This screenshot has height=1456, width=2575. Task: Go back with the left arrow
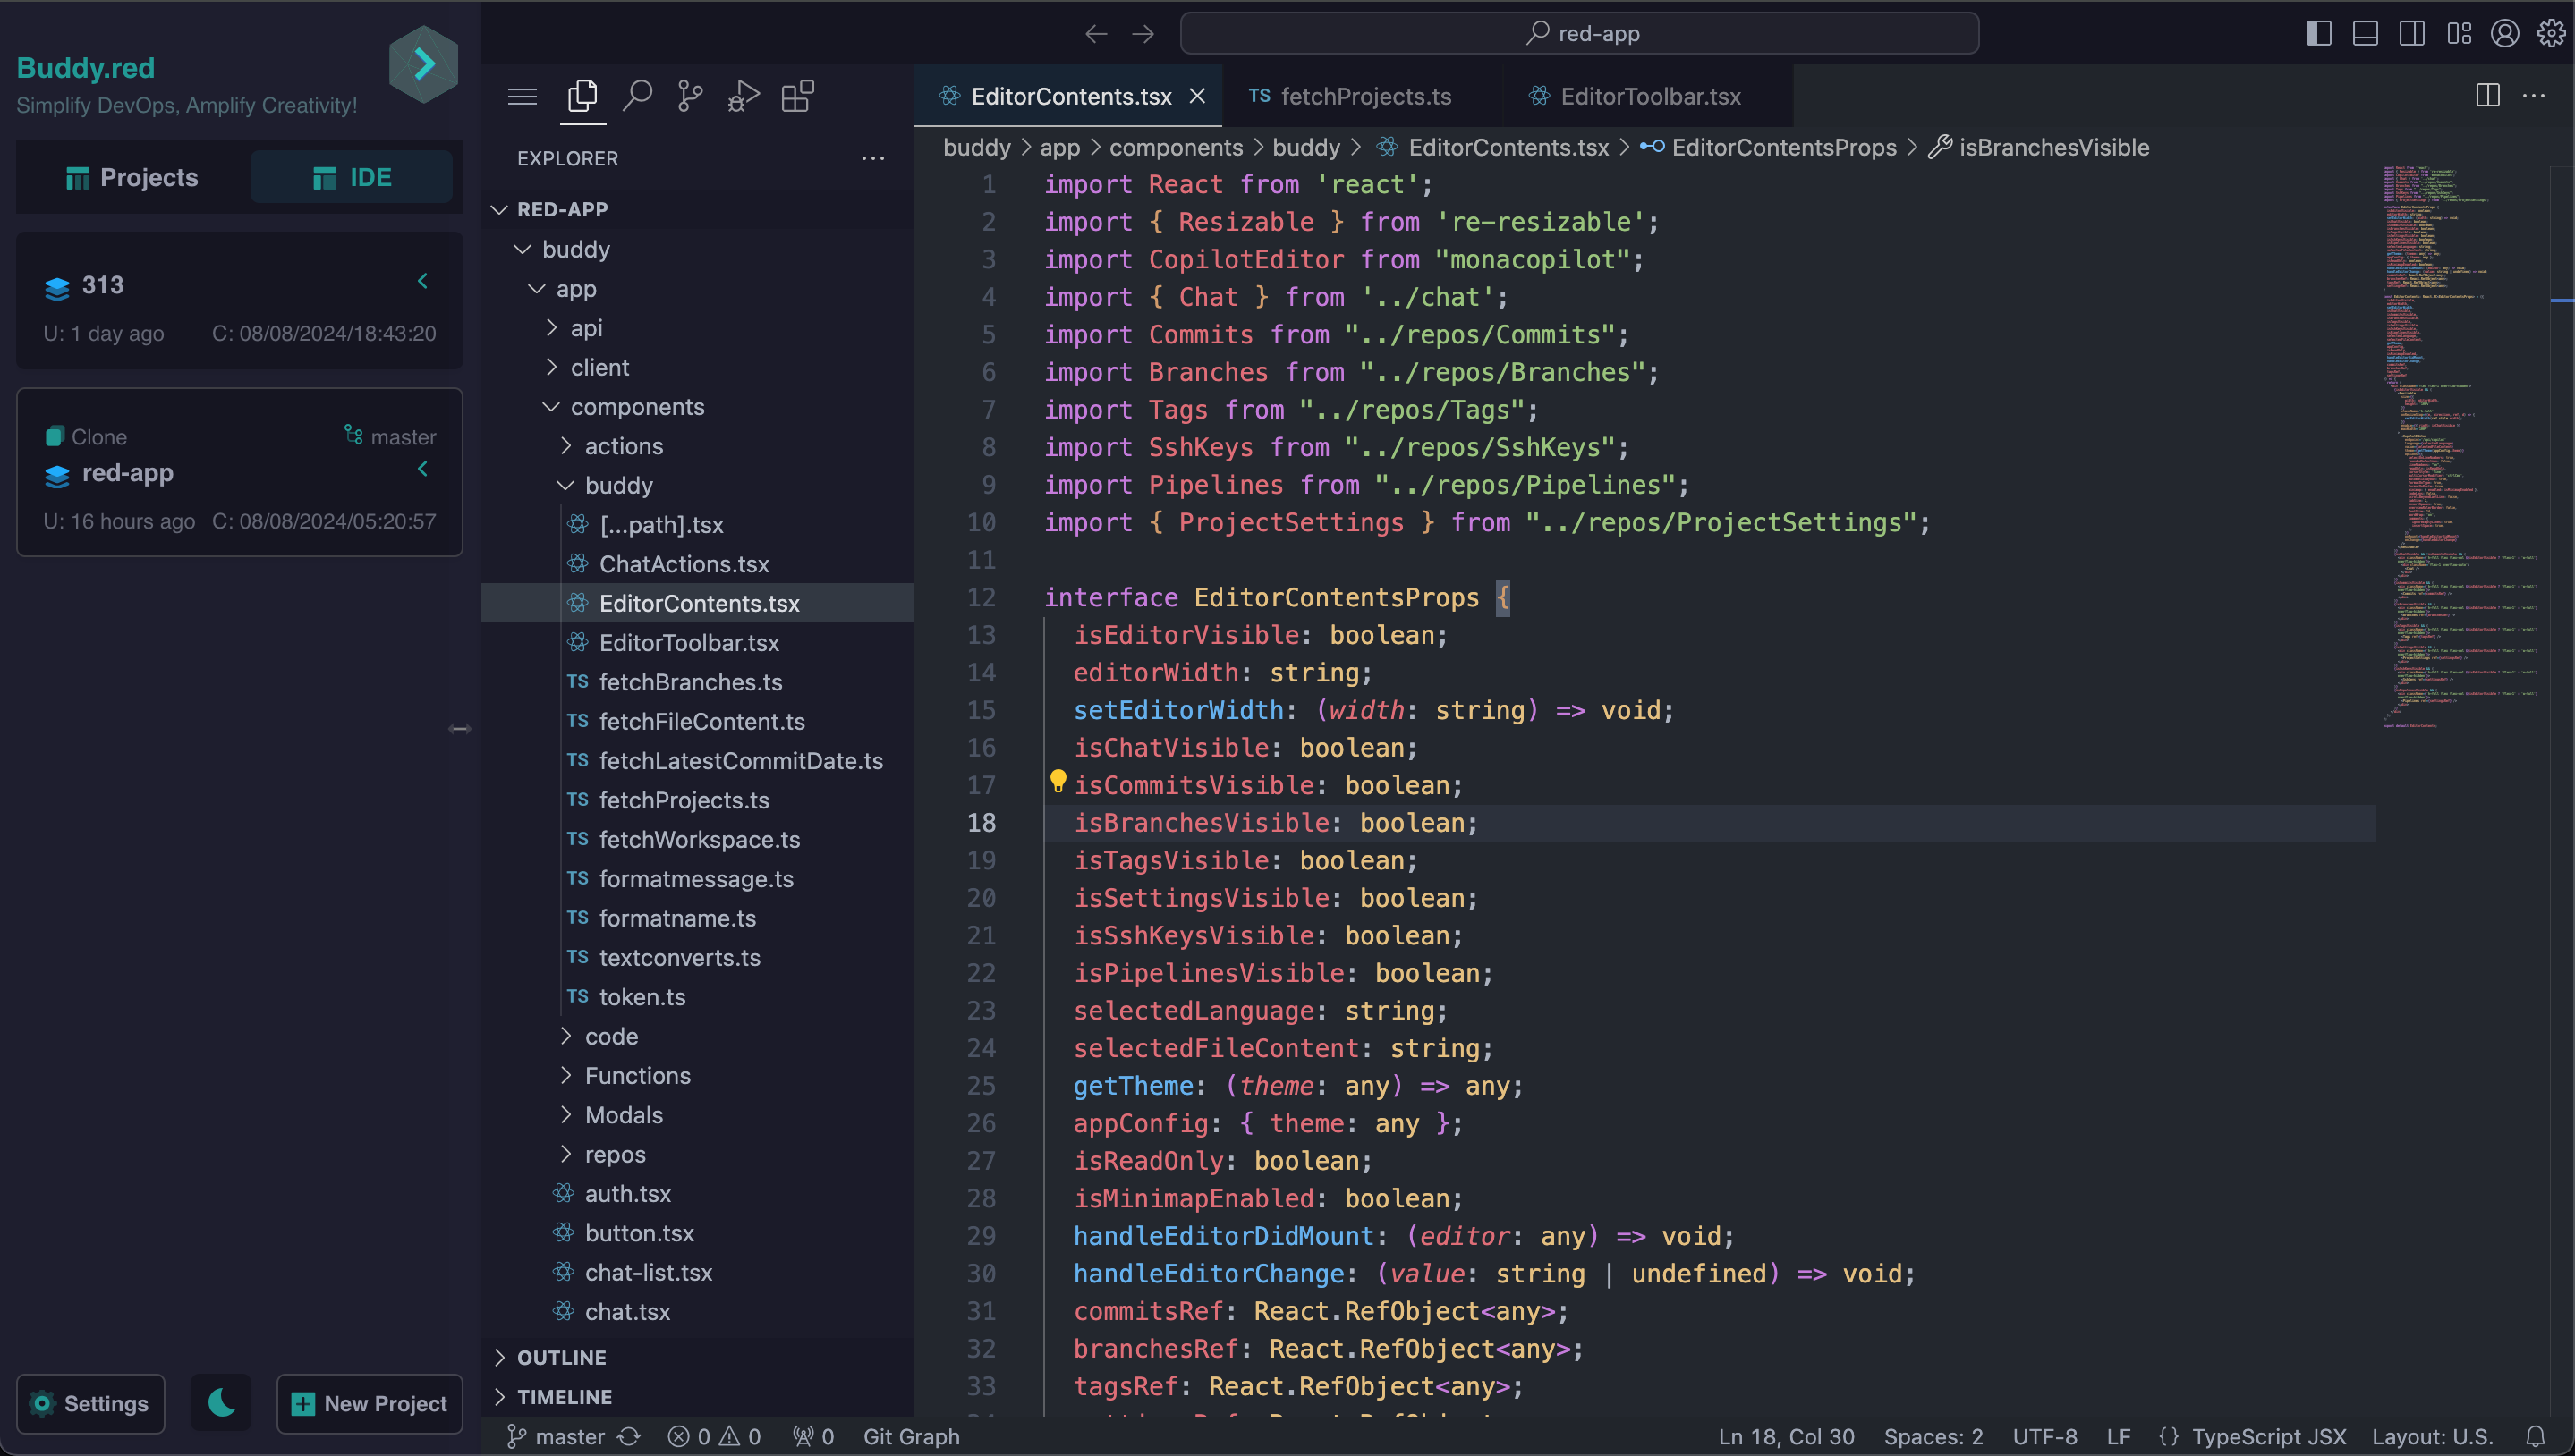click(x=1096, y=34)
